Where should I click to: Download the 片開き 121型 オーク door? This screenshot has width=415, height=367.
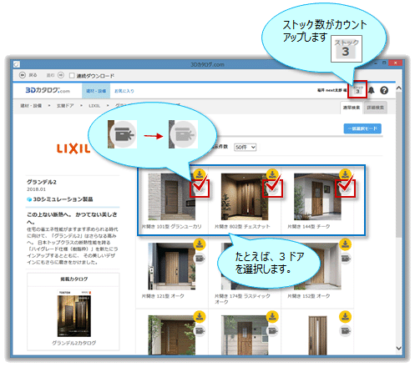tap(200, 244)
